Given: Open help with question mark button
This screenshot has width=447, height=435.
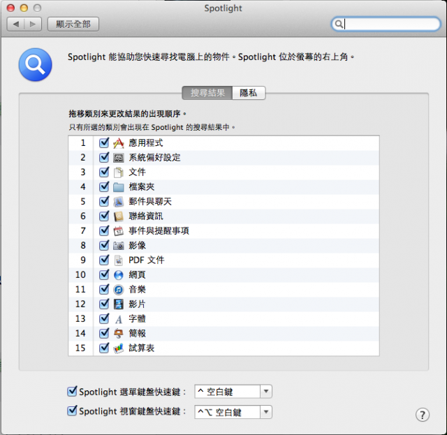Looking at the screenshot, I should pyautogui.click(x=422, y=415).
